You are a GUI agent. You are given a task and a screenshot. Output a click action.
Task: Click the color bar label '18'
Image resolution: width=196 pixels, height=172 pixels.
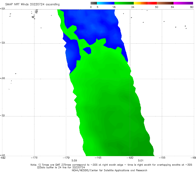114,7
